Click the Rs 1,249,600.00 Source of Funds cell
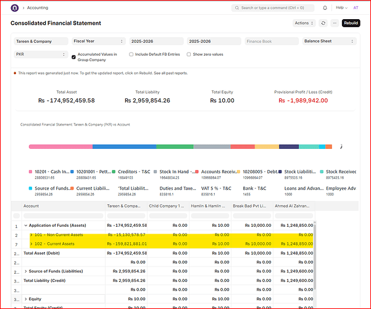 click(294, 271)
